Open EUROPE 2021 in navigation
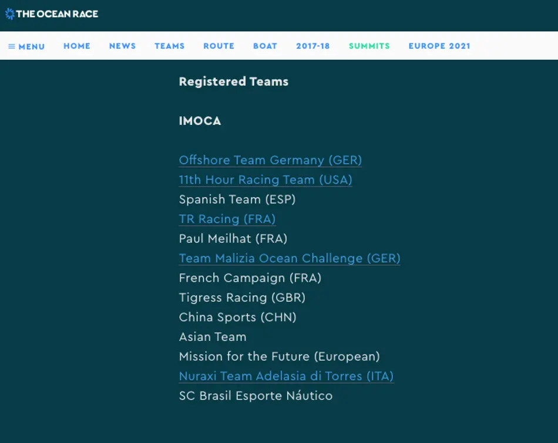This screenshot has width=558, height=443. pyautogui.click(x=439, y=46)
